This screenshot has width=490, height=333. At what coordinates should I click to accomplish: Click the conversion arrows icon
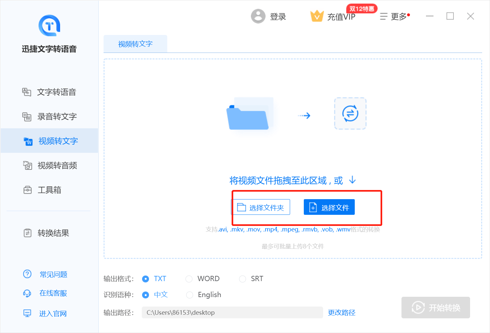point(350,113)
